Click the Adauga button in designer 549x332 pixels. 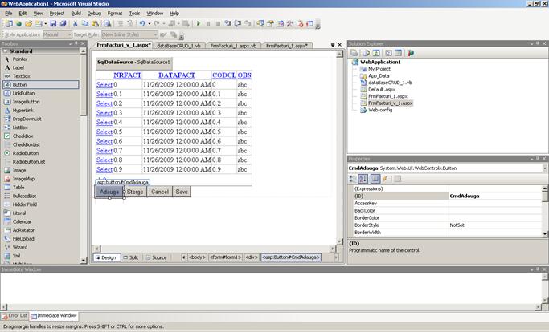tap(109, 192)
